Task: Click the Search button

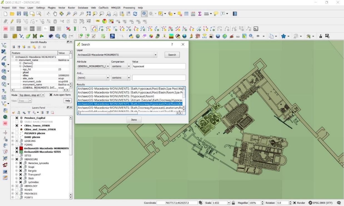Action: [x=172, y=55]
